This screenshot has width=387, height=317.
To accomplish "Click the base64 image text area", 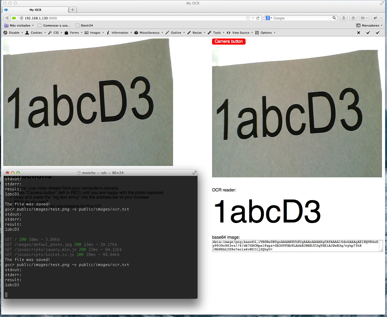I will point(297,246).
